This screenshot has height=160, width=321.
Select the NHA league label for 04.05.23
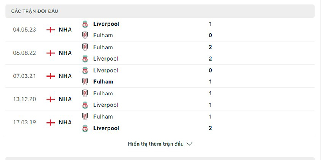click(65, 30)
